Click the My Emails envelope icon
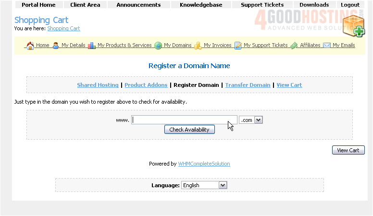Viewport: 373px width, 216px height. (x=327, y=46)
